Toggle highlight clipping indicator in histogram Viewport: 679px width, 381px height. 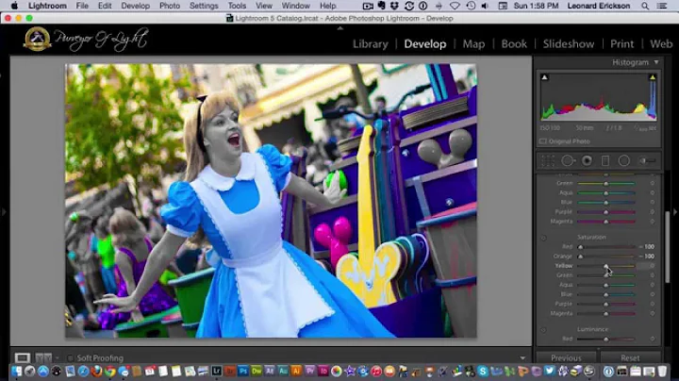coord(653,77)
